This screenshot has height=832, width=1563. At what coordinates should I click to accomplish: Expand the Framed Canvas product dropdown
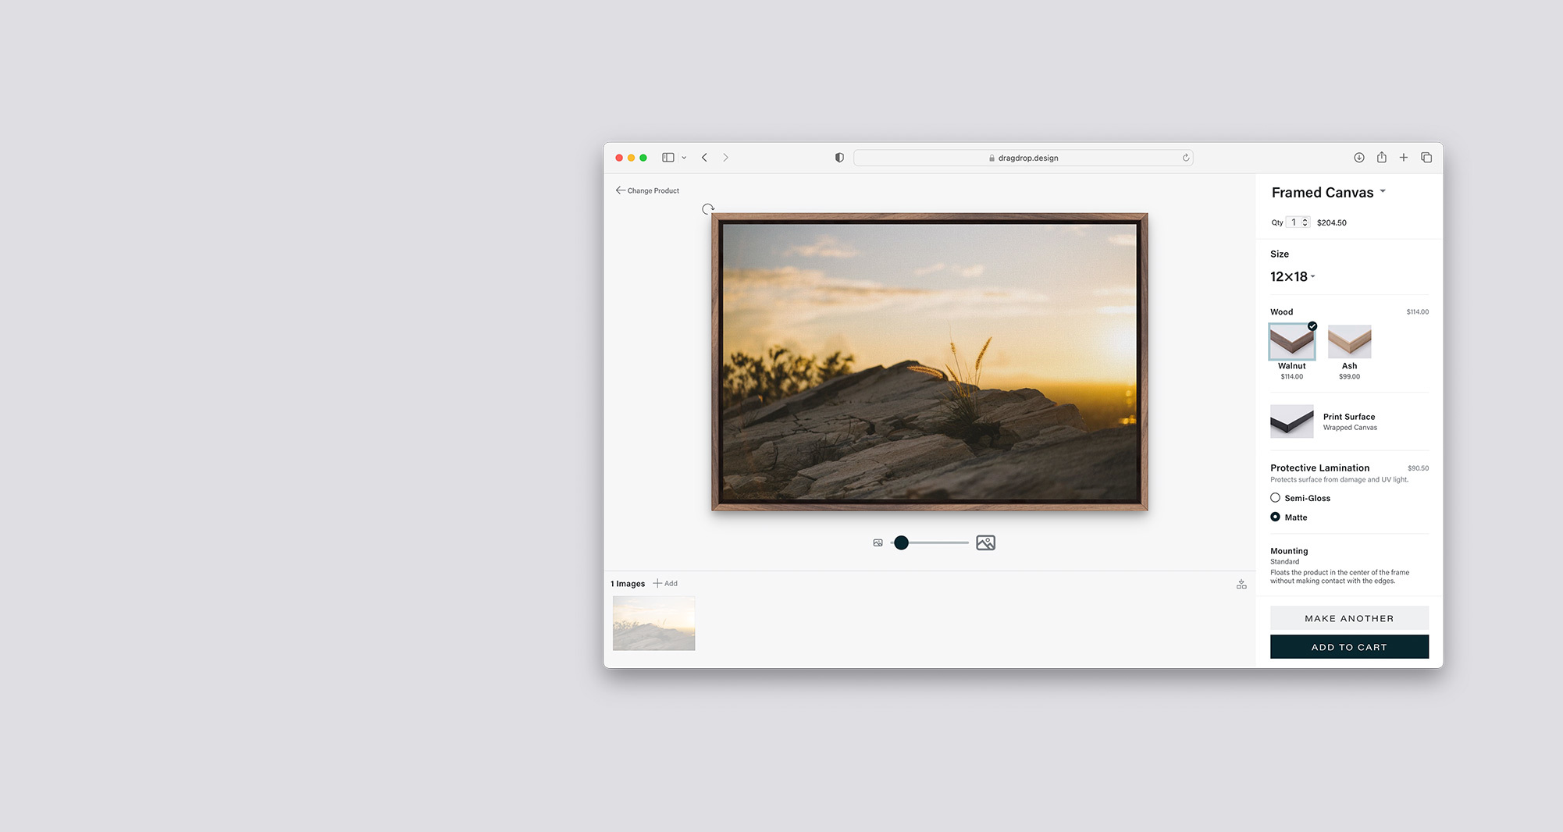pos(1383,192)
